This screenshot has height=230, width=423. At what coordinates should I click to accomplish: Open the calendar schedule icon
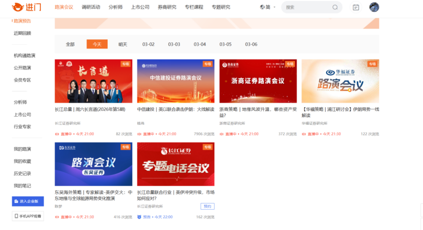(356, 7)
